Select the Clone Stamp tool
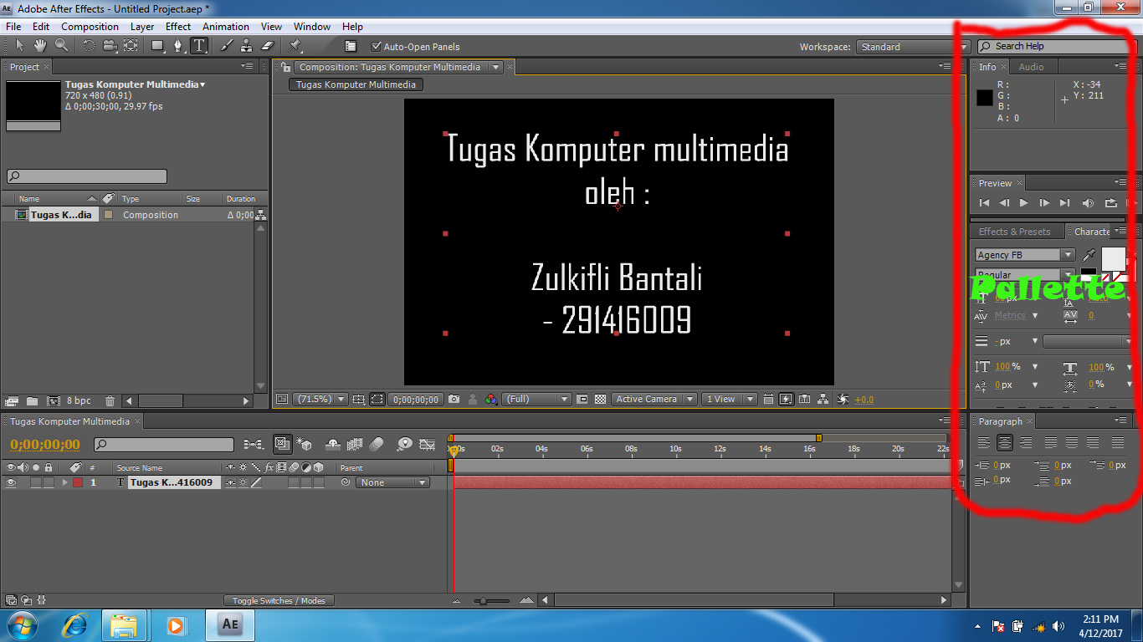This screenshot has height=642, width=1143. 248,46
